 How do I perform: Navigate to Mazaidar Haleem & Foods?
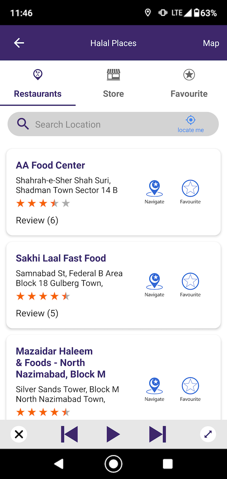coord(154,389)
